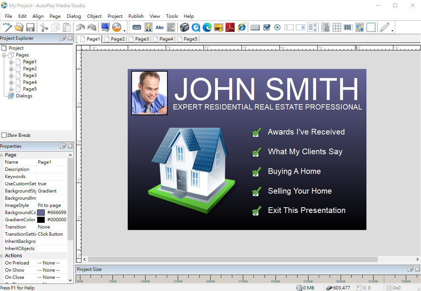Insert a Progress bar object icon
Screen dimensions: 421x291
(348, 27)
